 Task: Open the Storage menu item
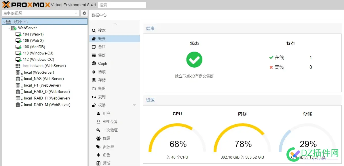coord(102,80)
